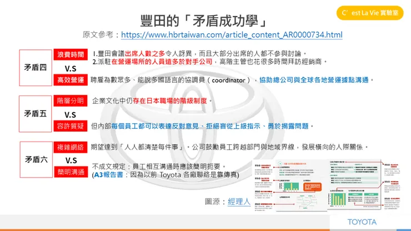Click the red 高效營運 label
411x231 pixels.
point(71,80)
